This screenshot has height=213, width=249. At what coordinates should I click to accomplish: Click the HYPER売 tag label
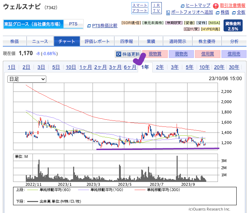pyautogui.click(x=211, y=29)
